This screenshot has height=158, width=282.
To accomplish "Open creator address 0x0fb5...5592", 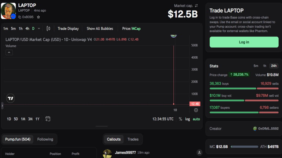I will 268,128.
